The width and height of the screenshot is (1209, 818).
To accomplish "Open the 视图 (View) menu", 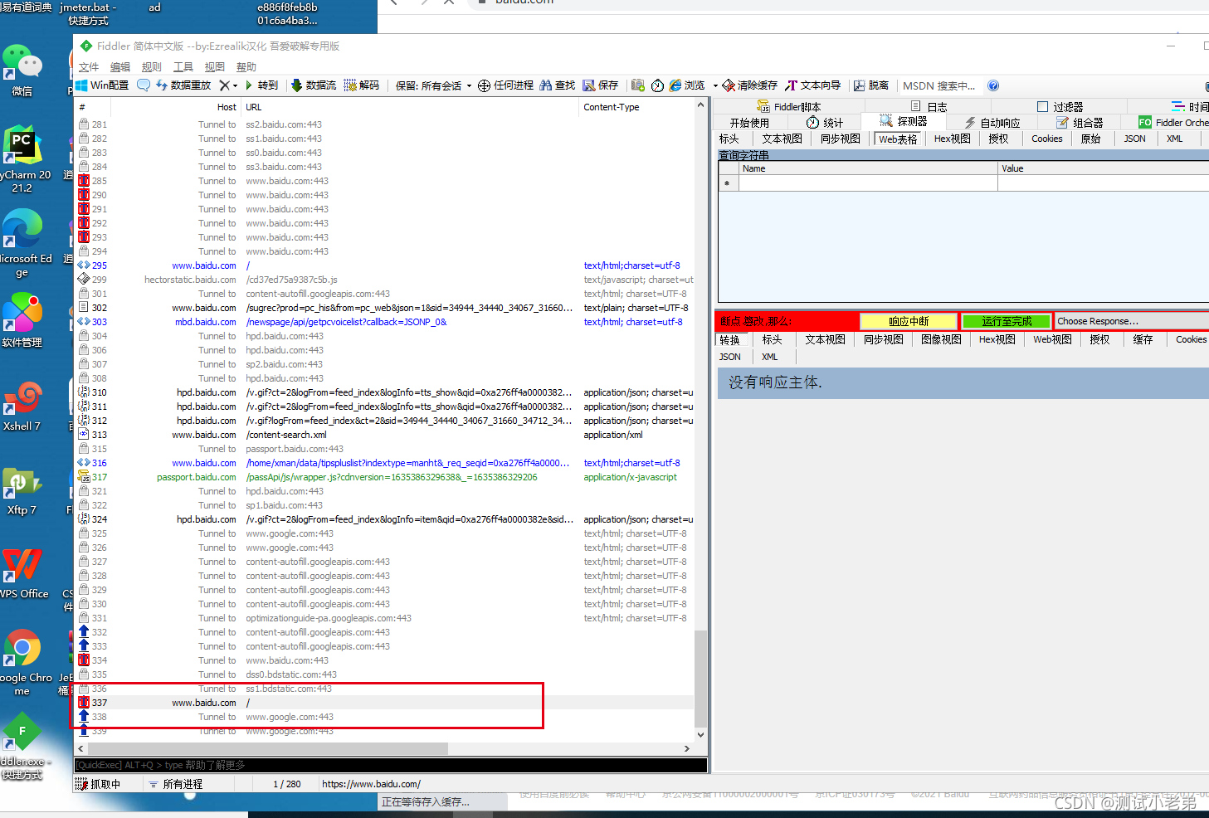I will [215, 67].
